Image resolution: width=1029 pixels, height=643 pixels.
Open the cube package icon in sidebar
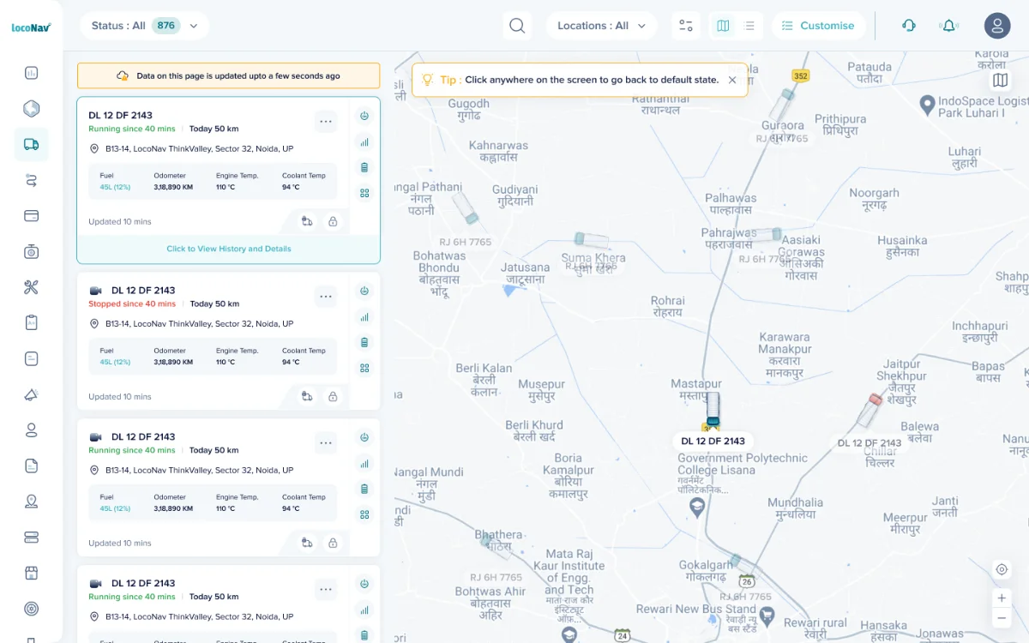click(32, 109)
